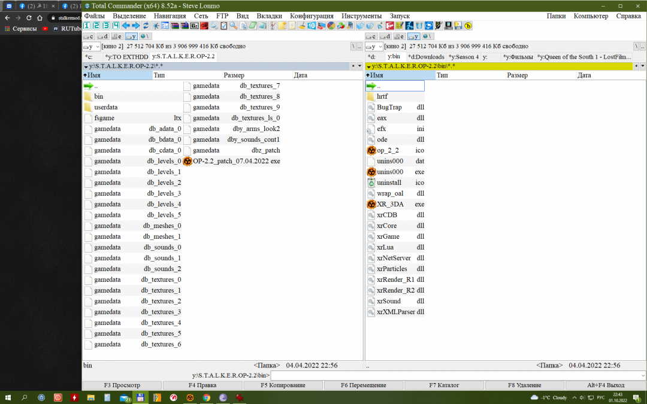Click the black computer terminal toolbar icon
This screenshot has width=647, height=404.
tap(449, 26)
